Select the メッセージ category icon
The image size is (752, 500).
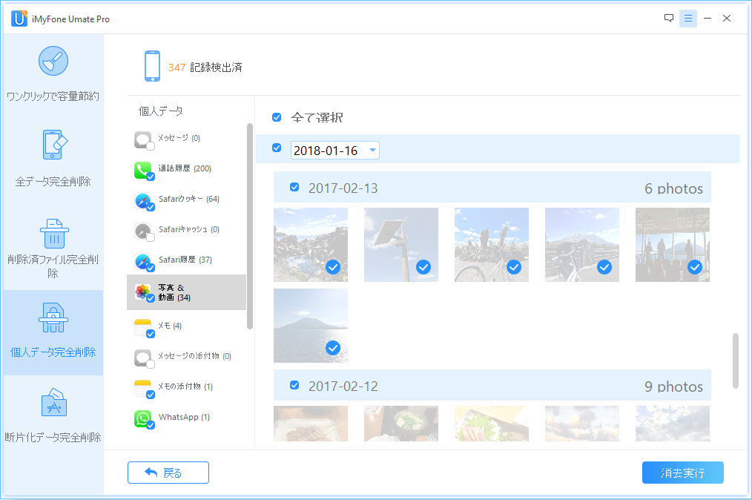[144, 138]
